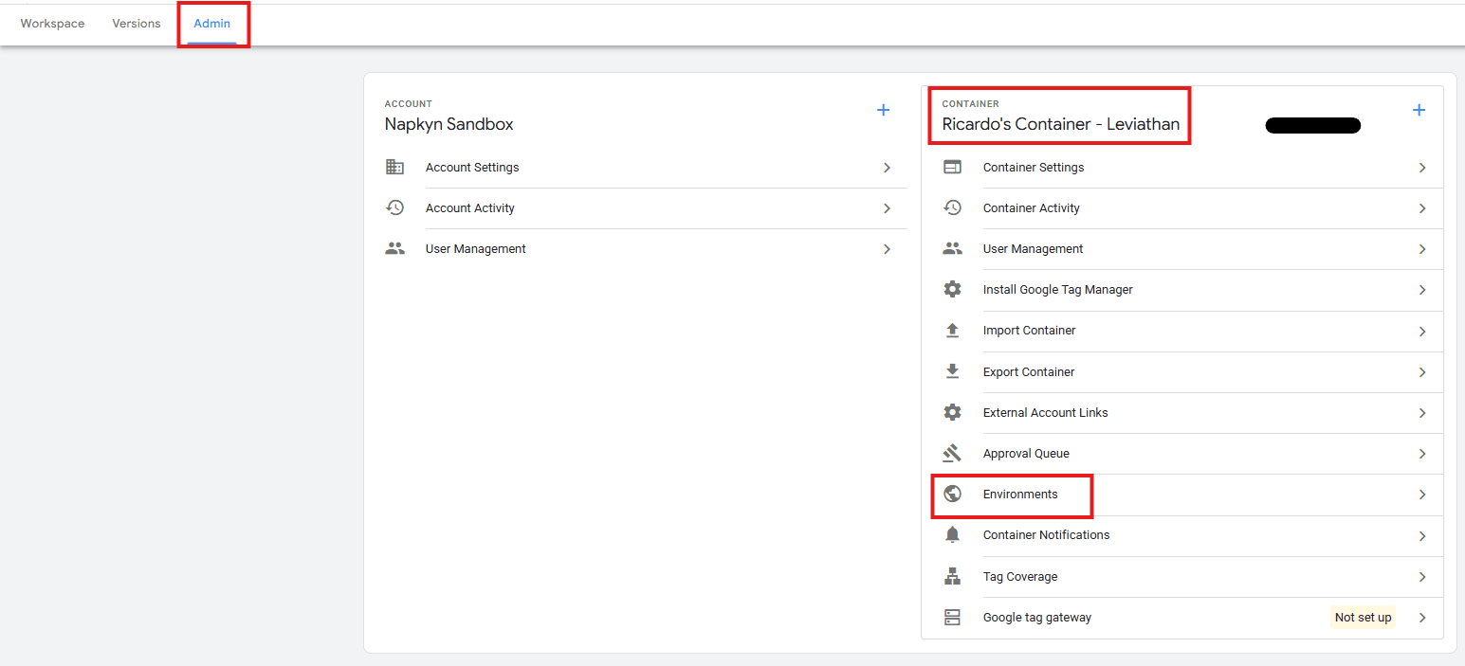Open the Workspace tab

[x=52, y=24]
